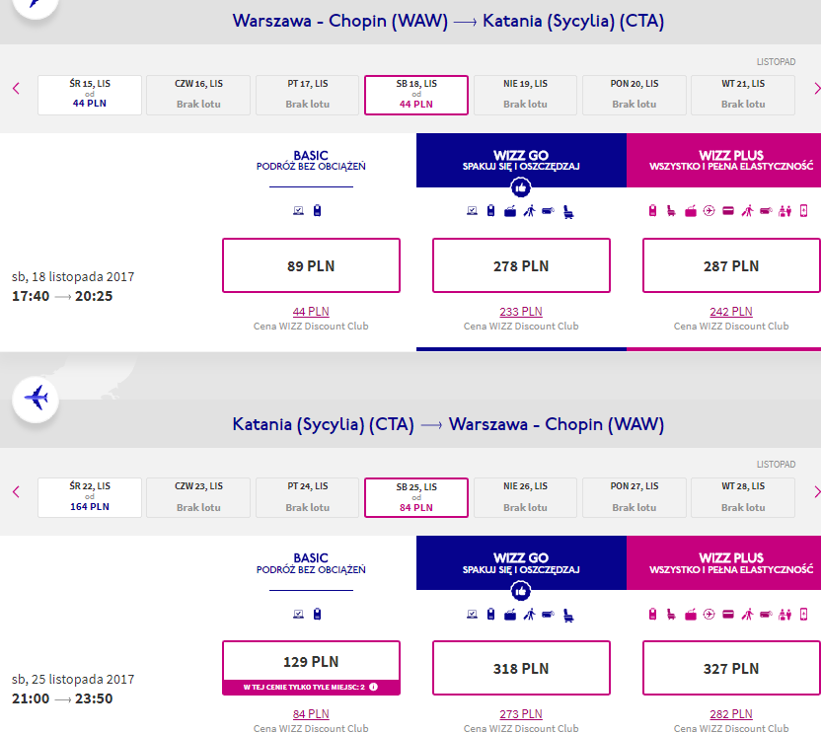Click checked suitcase icon under return WIZZ GO
Image resolution: width=821 pixels, height=733 pixels.
(510, 615)
